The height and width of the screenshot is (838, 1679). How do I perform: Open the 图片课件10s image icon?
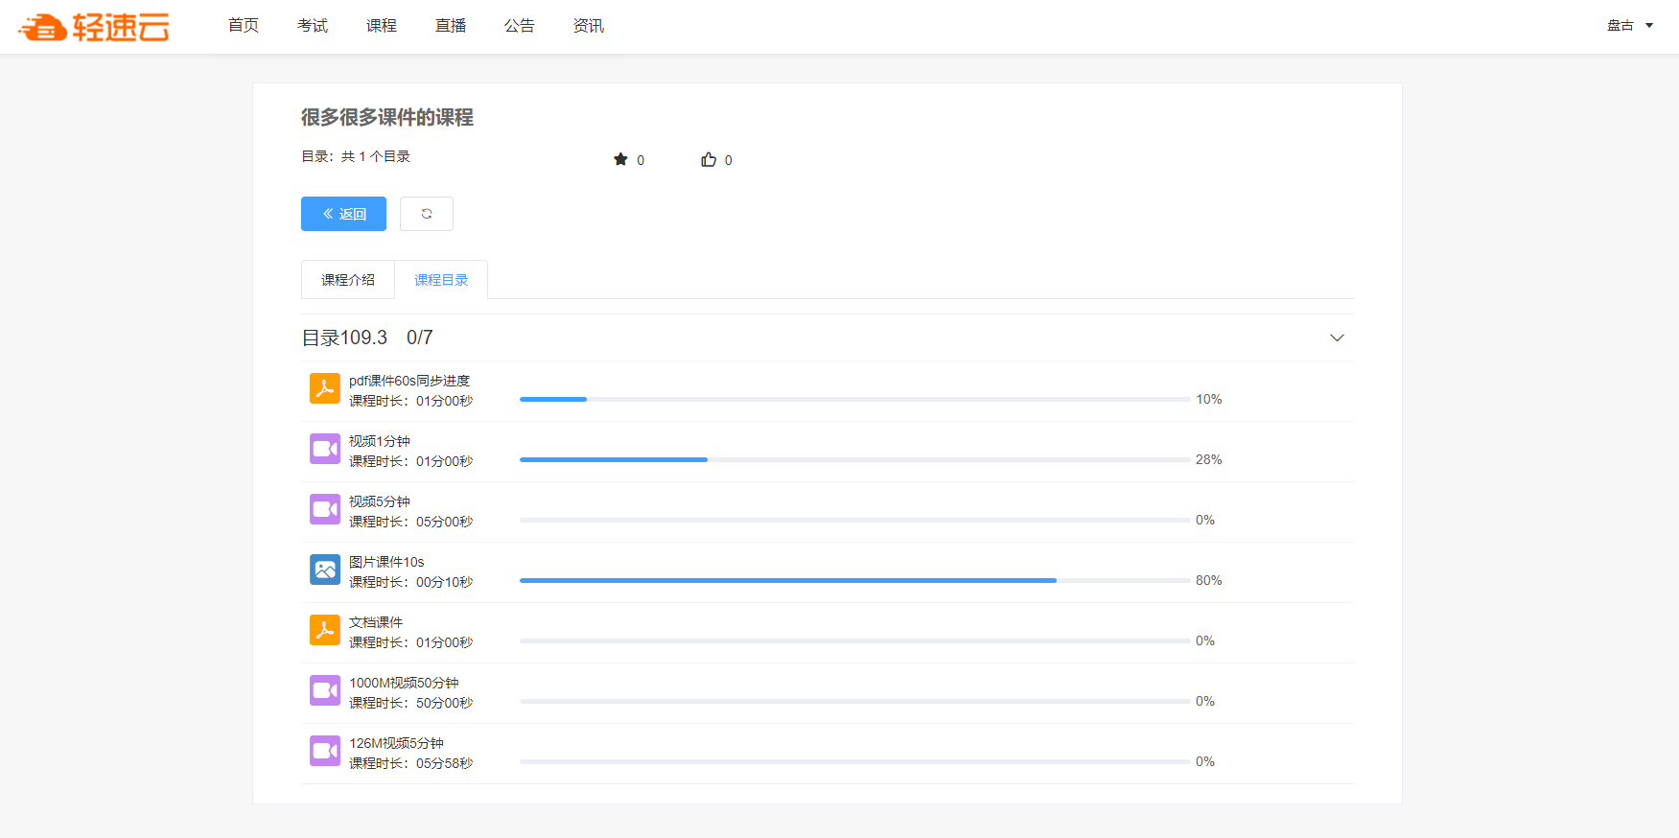click(x=325, y=570)
